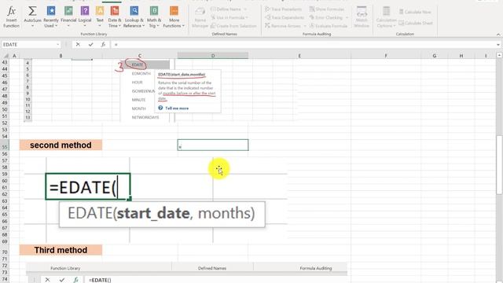Expand the formula bar
Viewport: 503px width, 283px height.
pos(497,45)
